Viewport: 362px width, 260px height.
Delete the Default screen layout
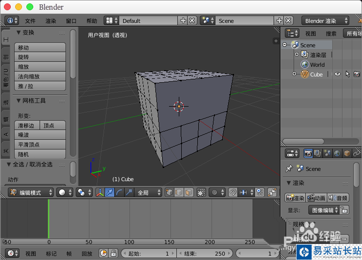pos(192,21)
